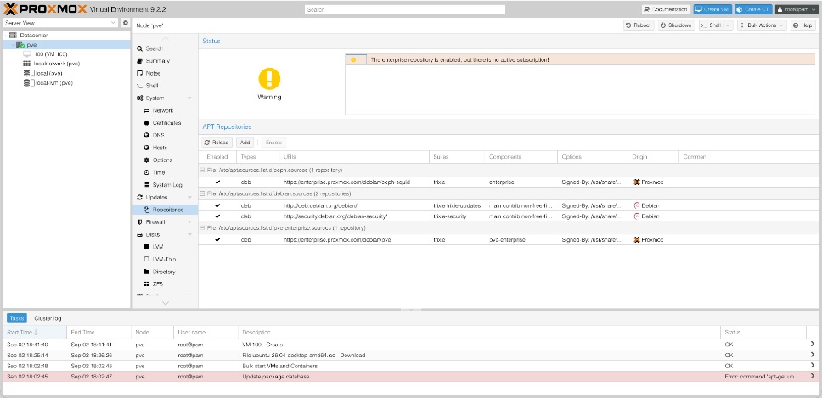Image resolution: width=822 pixels, height=398 pixels.
Task: Click the Reboot button
Action: pos(639,25)
